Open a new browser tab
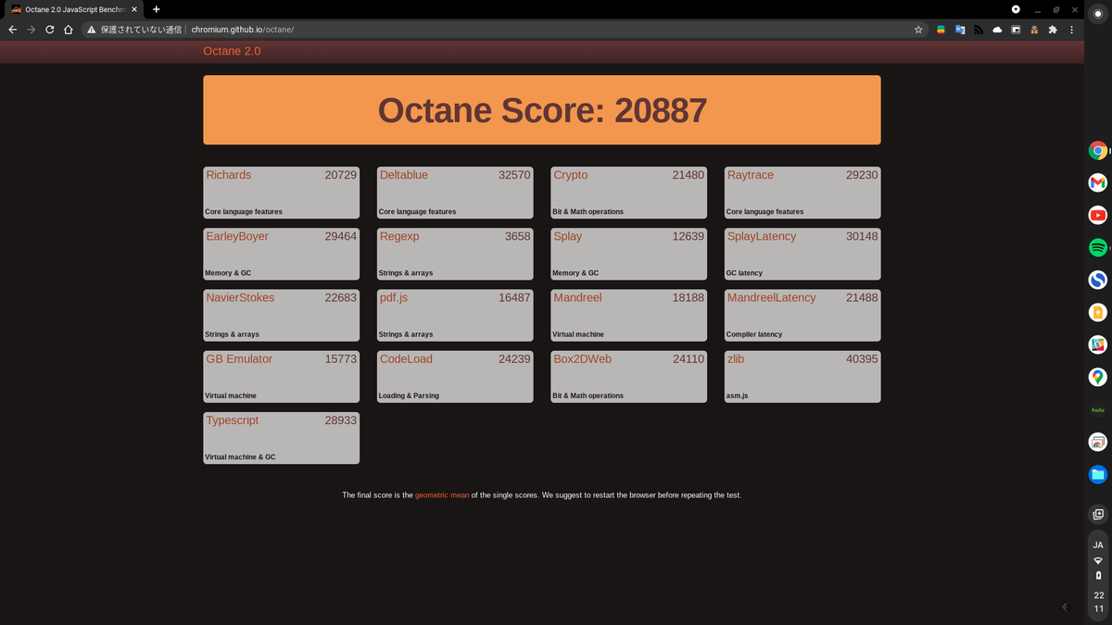This screenshot has width=1112, height=625. (x=157, y=9)
